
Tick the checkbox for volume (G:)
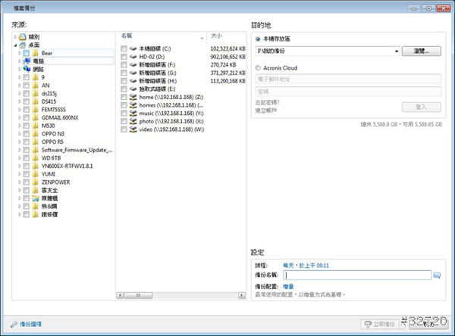124,73
